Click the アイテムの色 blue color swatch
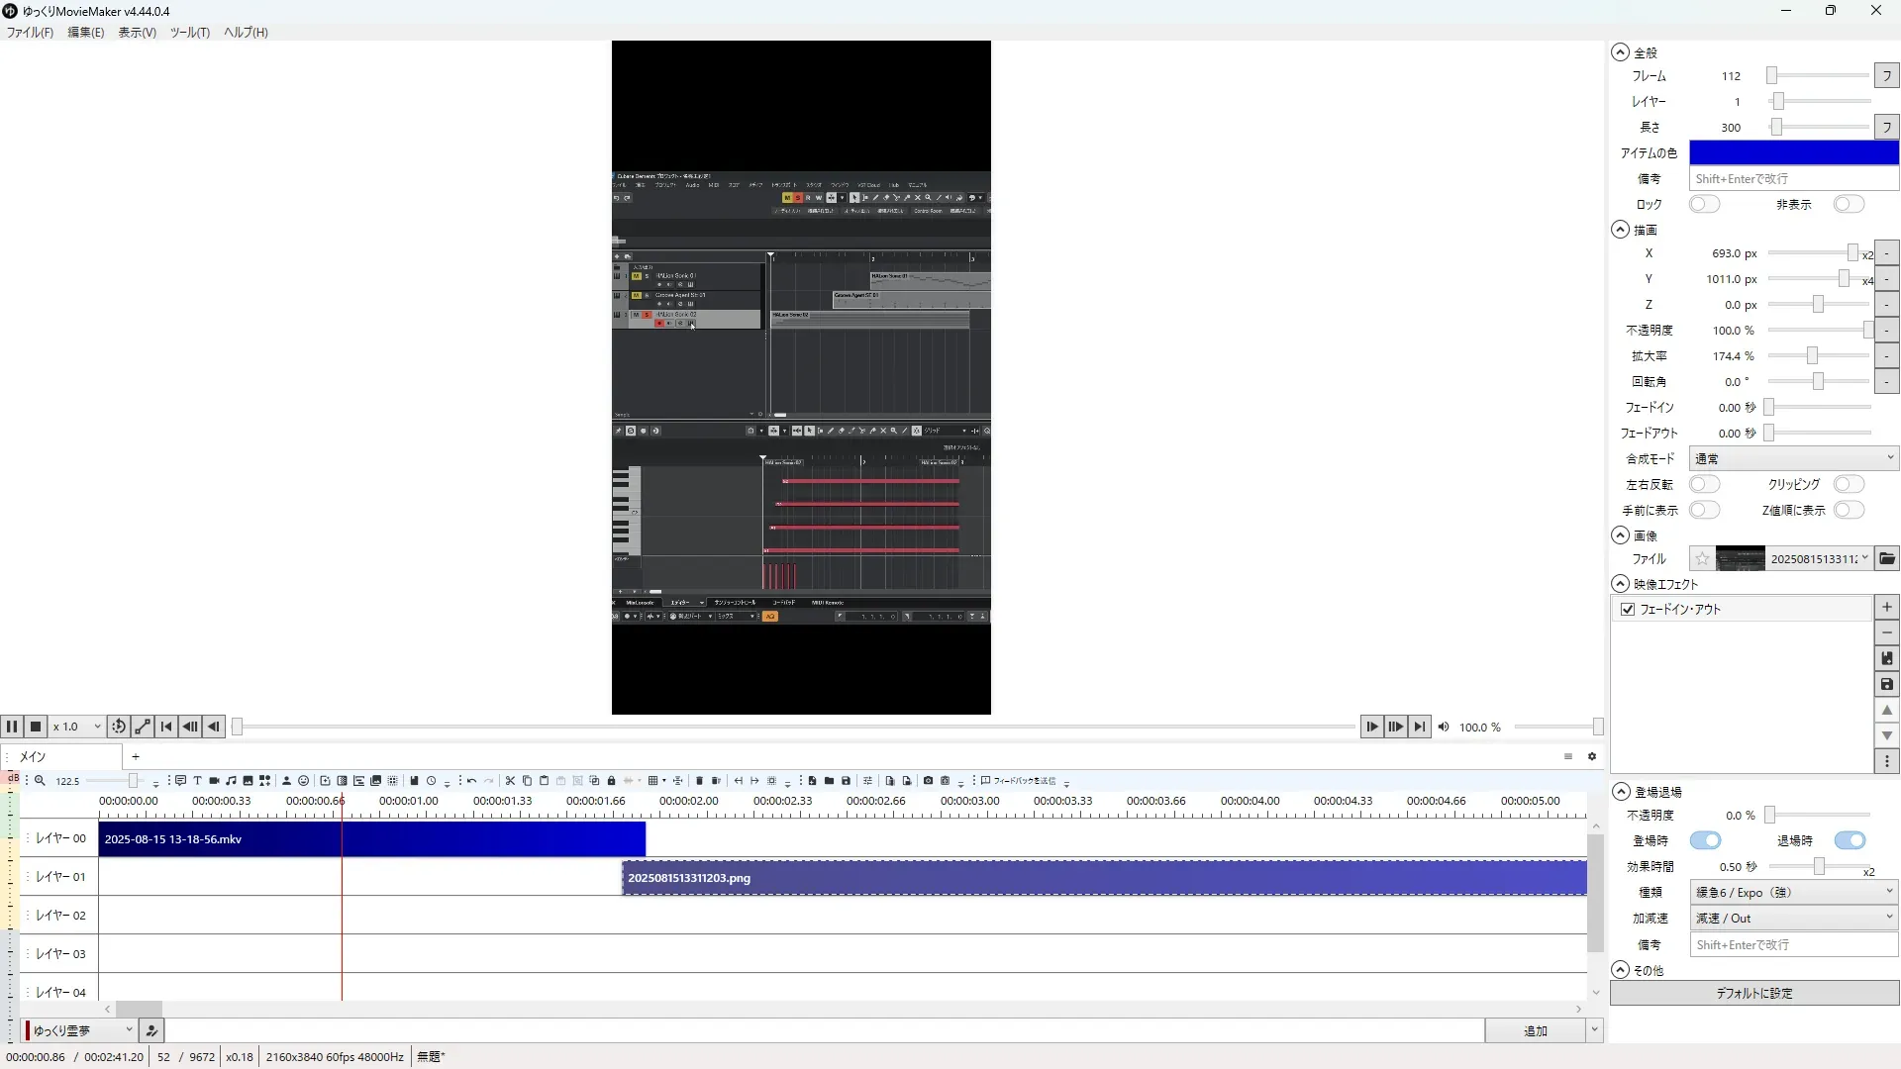The width and height of the screenshot is (1901, 1069). (x=1793, y=152)
